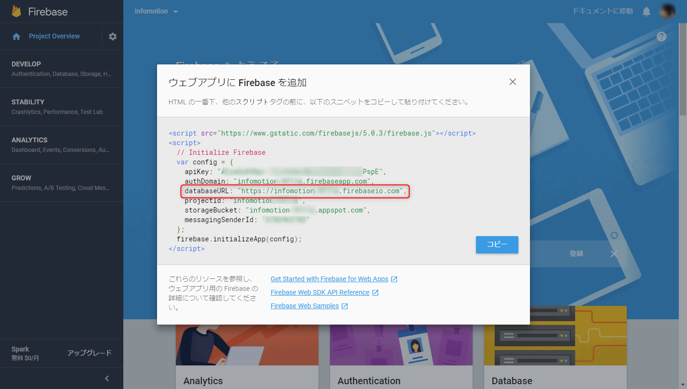The height and width of the screenshot is (389, 687).
Task: Open the Get Started with Firebase for Web Apps link
Action: [x=329, y=278]
